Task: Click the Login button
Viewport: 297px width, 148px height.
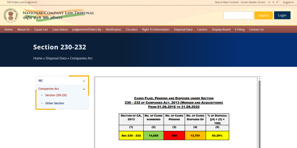Action: (282, 15)
